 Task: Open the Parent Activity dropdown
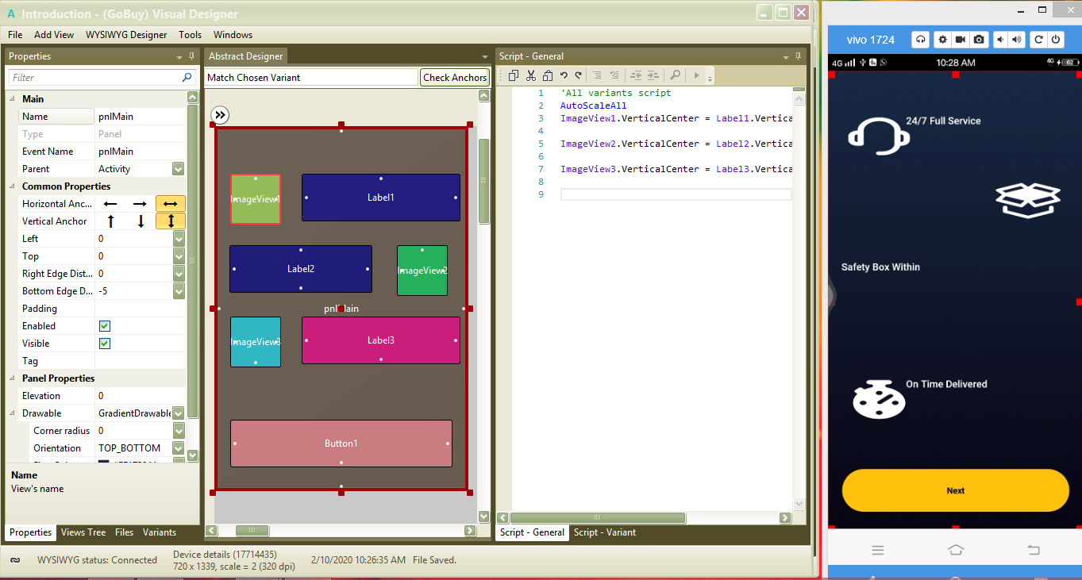[x=179, y=169]
